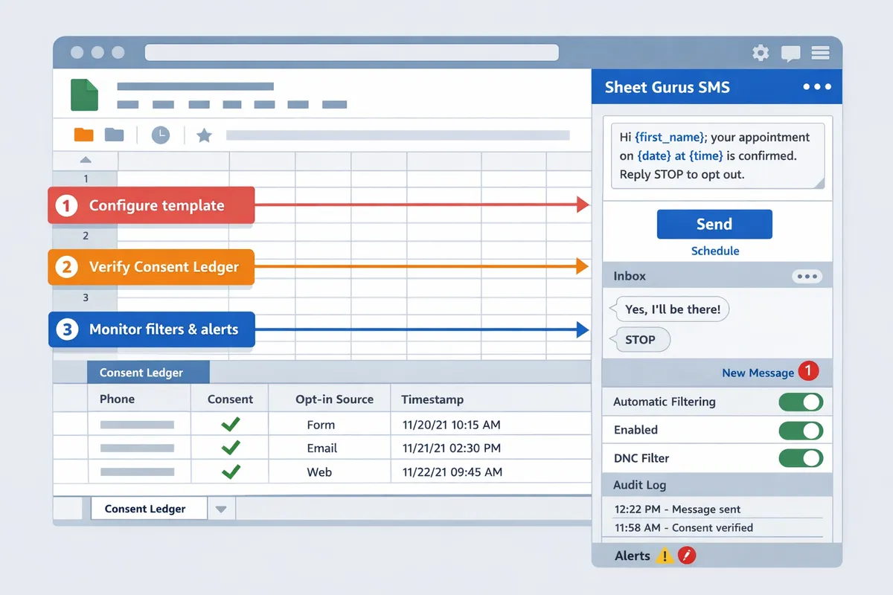This screenshot has width=893, height=595.
Task: Click the chat bubble icon in title bar
Action: [x=790, y=54]
